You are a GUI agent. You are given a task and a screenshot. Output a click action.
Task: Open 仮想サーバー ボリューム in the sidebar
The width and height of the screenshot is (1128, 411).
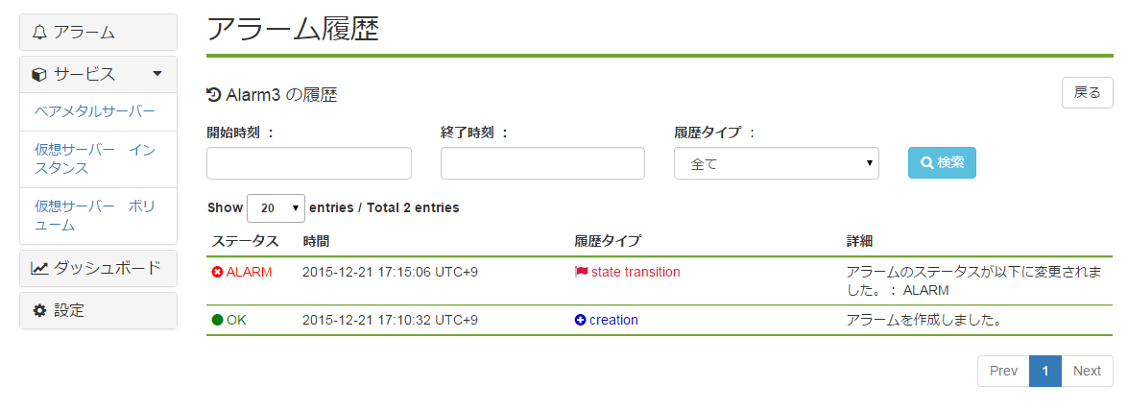[95, 216]
